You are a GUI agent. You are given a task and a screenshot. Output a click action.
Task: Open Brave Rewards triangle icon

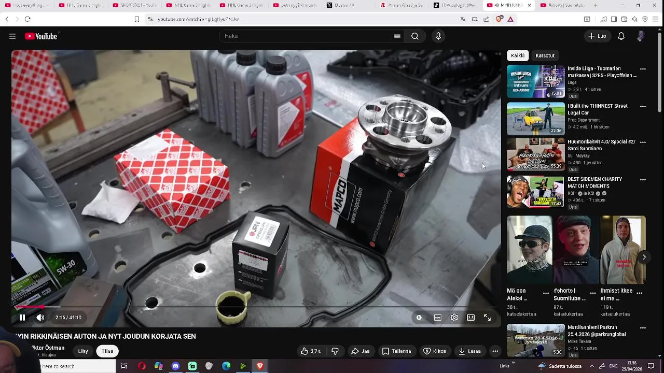coord(510,19)
